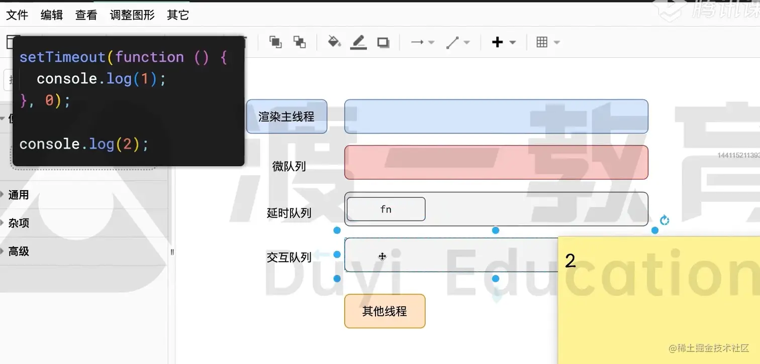Click the fn box in 延时队列

[x=386, y=209]
